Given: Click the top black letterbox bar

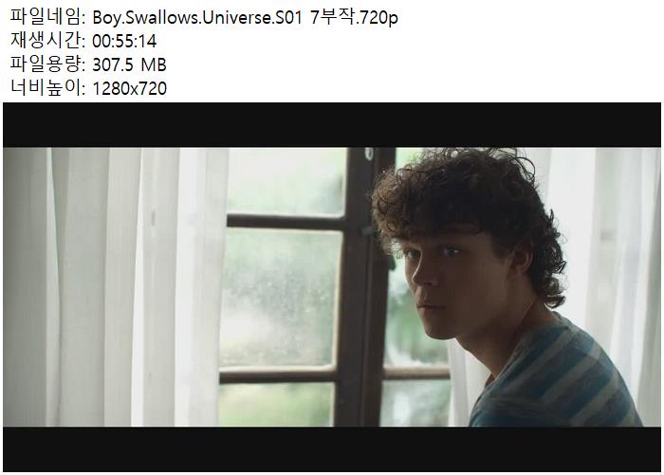Looking at the screenshot, I should coord(332,125).
